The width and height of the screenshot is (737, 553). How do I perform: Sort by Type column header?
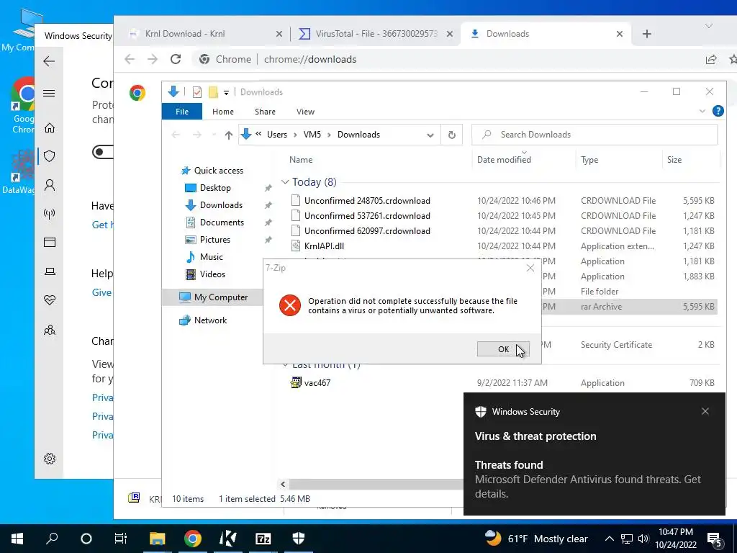(x=589, y=159)
